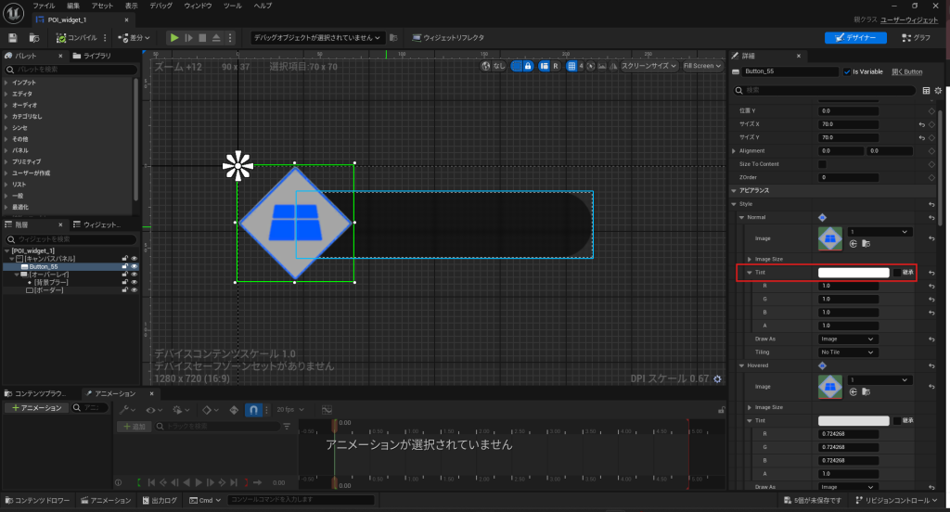This screenshot has width=950, height=512.
Task: Open the Fill Screen dropdown
Action: tap(701, 66)
